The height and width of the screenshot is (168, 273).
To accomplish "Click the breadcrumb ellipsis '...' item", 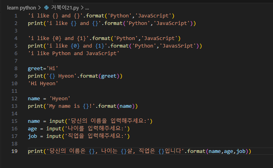I will [x=87, y=8].
